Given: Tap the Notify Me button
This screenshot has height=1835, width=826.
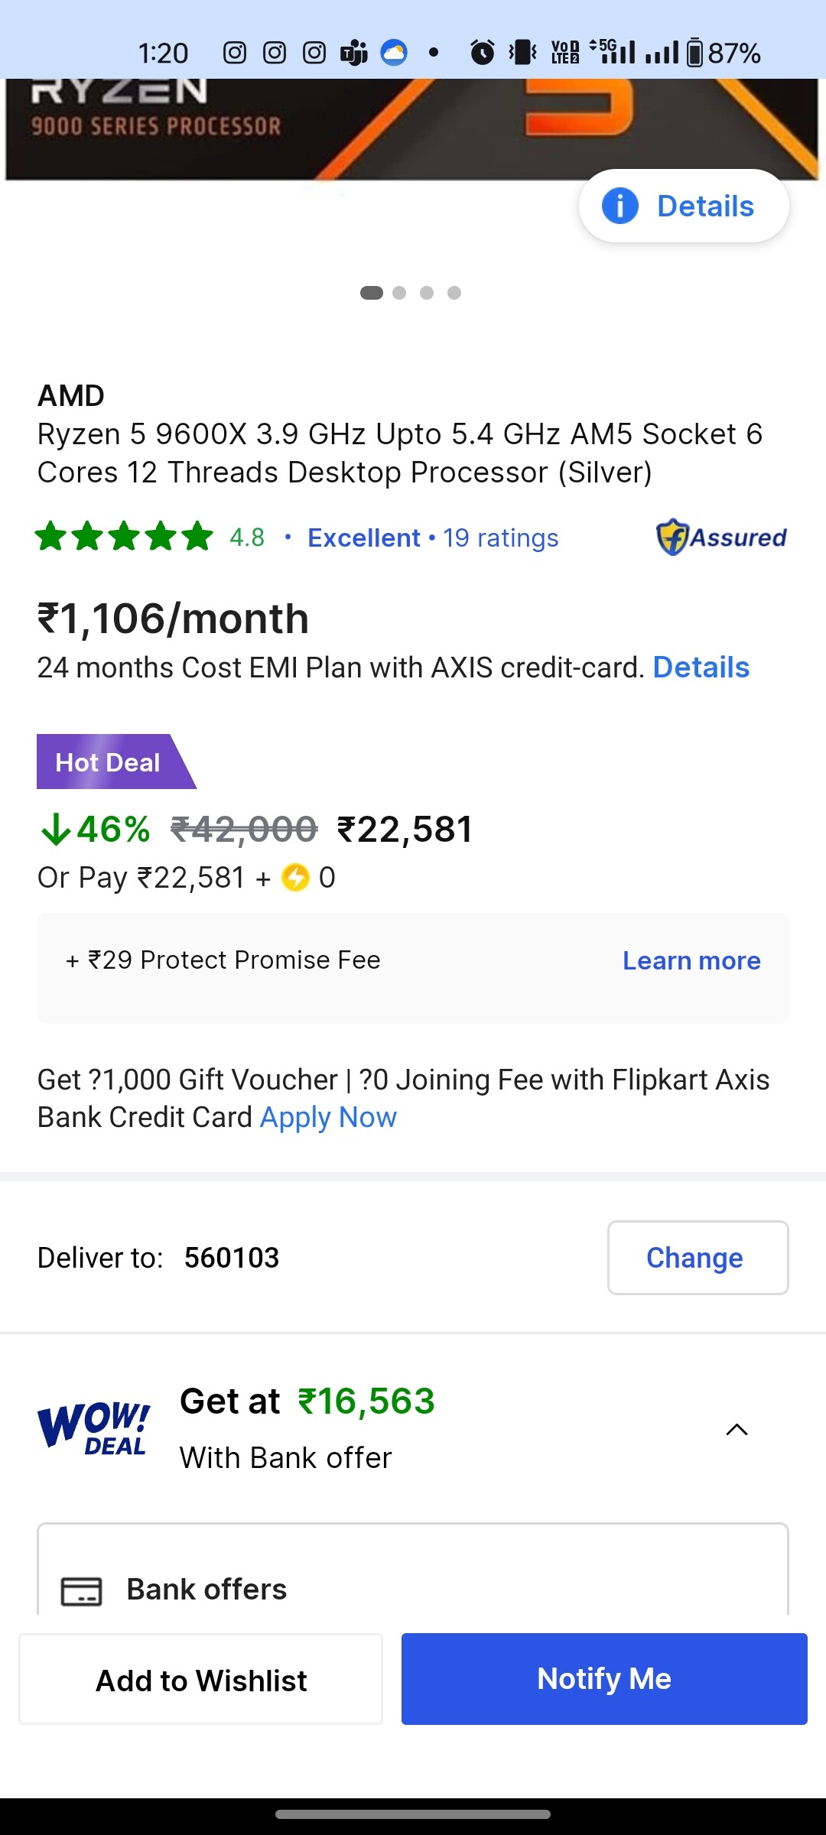Looking at the screenshot, I should (604, 1679).
